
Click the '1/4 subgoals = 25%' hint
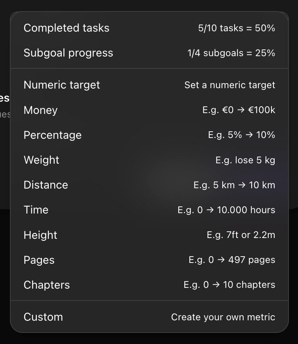pyautogui.click(x=231, y=53)
